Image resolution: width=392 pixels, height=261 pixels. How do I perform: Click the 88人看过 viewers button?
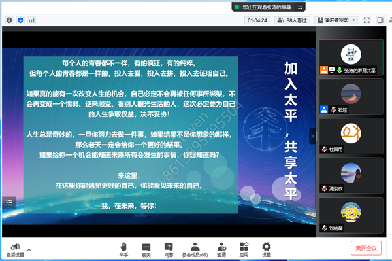(292, 20)
